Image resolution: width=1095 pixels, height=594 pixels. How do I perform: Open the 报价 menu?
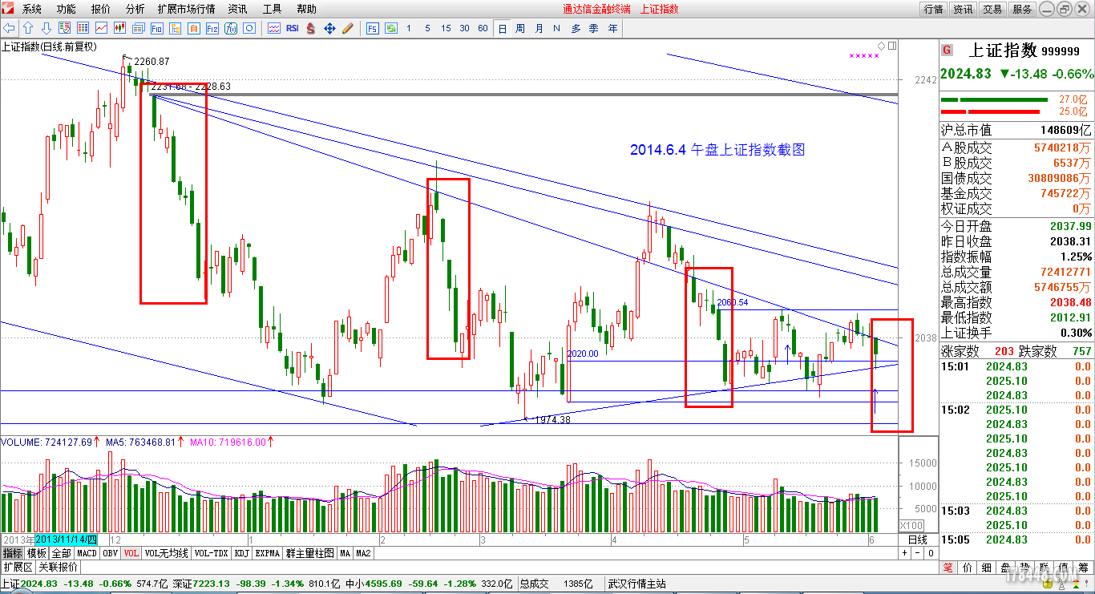101,9
